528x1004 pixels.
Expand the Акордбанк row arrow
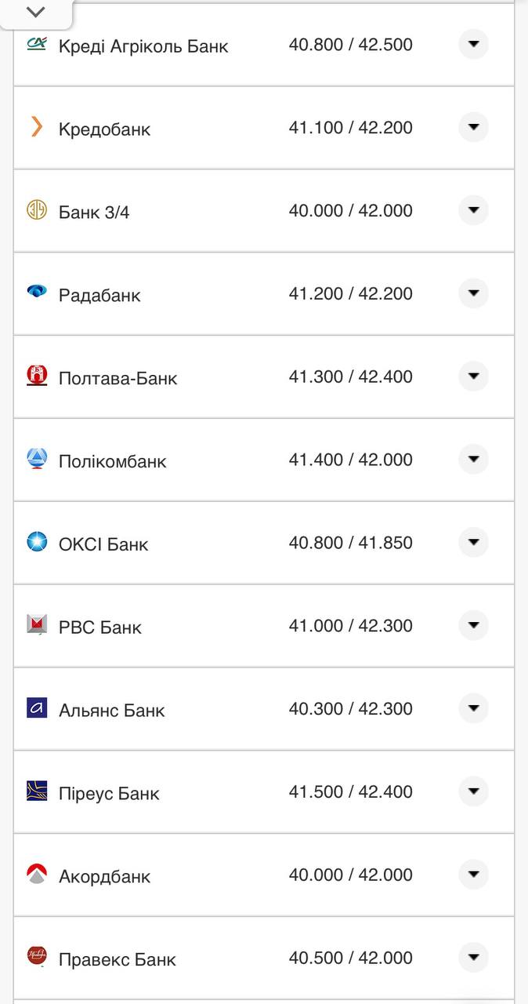(x=473, y=875)
